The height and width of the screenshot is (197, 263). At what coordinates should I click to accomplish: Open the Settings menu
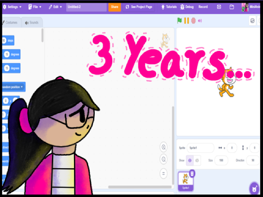coord(12,7)
